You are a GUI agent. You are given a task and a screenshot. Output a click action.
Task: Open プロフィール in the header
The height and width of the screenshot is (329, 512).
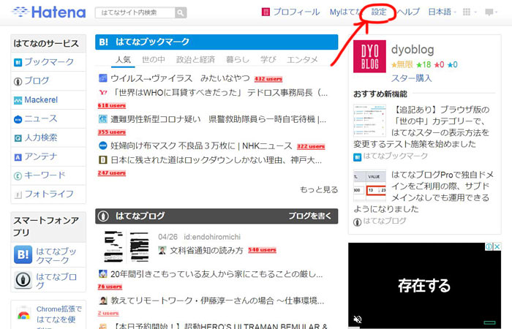[296, 12]
